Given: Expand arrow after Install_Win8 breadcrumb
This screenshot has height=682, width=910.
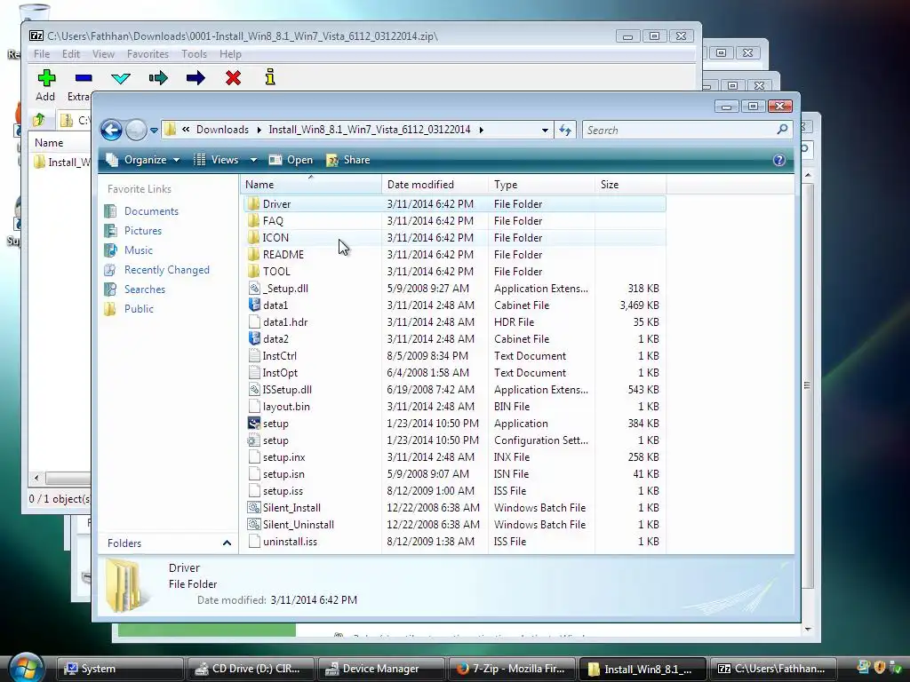Looking at the screenshot, I should click(481, 130).
